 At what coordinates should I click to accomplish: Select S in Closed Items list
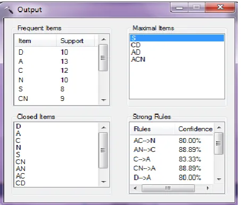18,155
